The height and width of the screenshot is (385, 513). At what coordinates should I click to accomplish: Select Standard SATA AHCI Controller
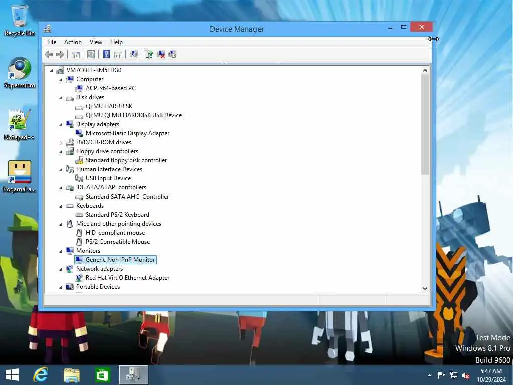127,197
